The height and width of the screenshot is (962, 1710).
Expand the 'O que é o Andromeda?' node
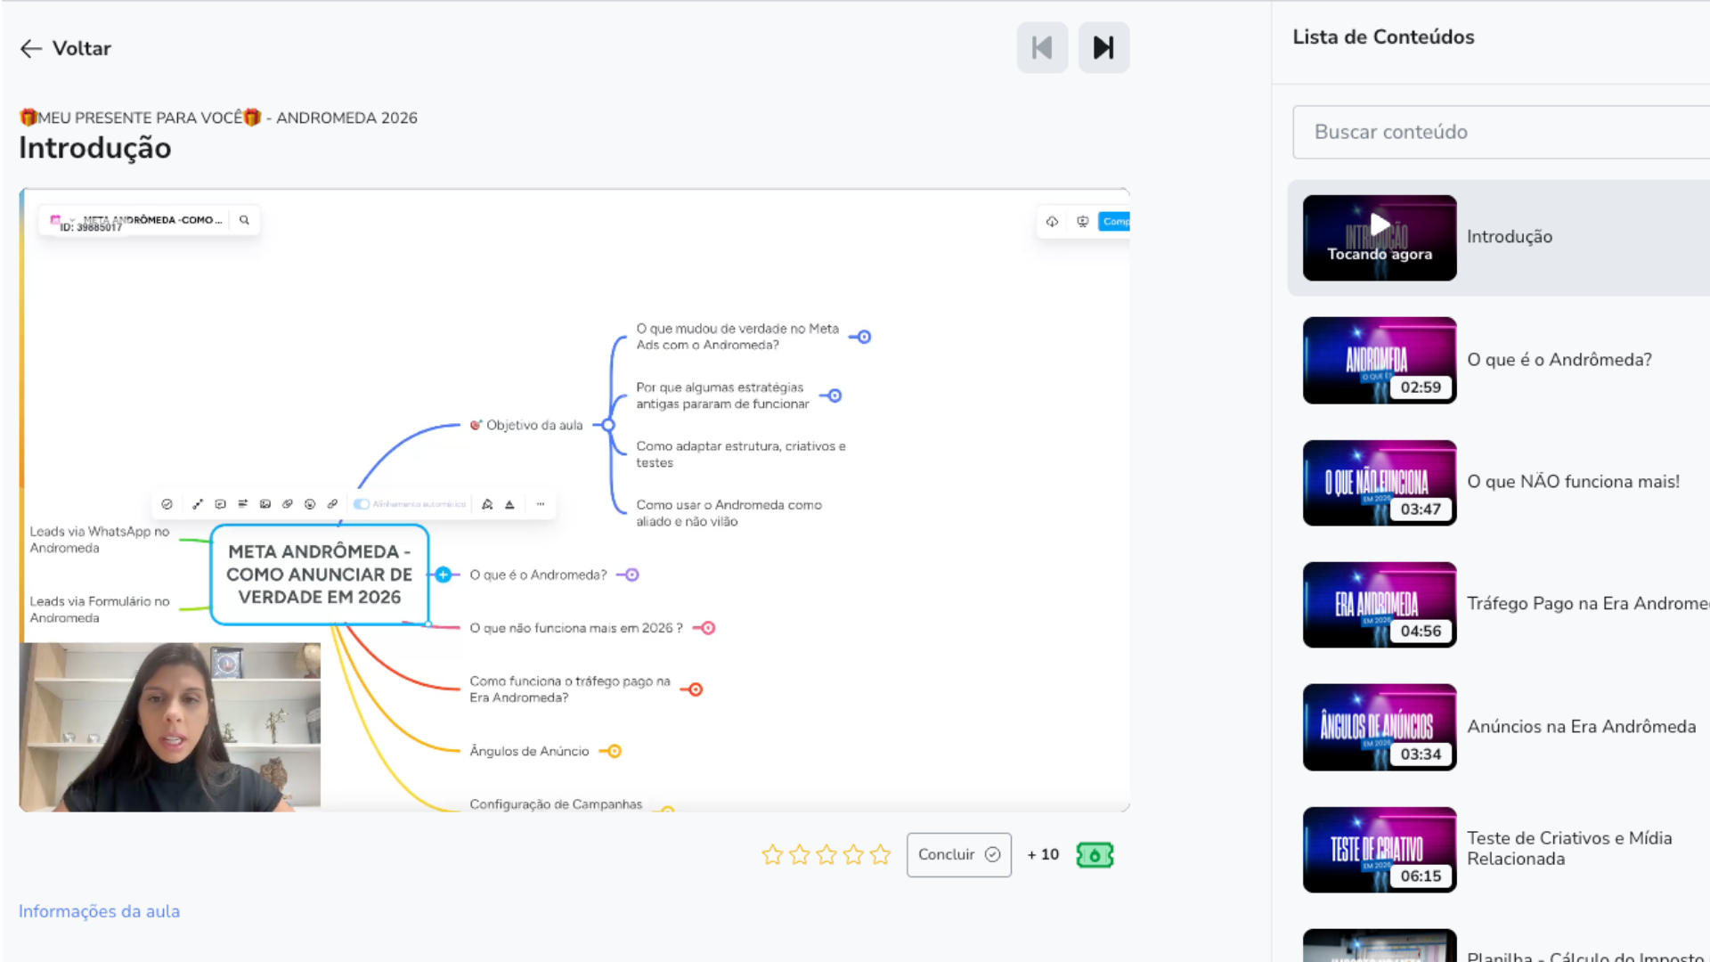pos(631,575)
